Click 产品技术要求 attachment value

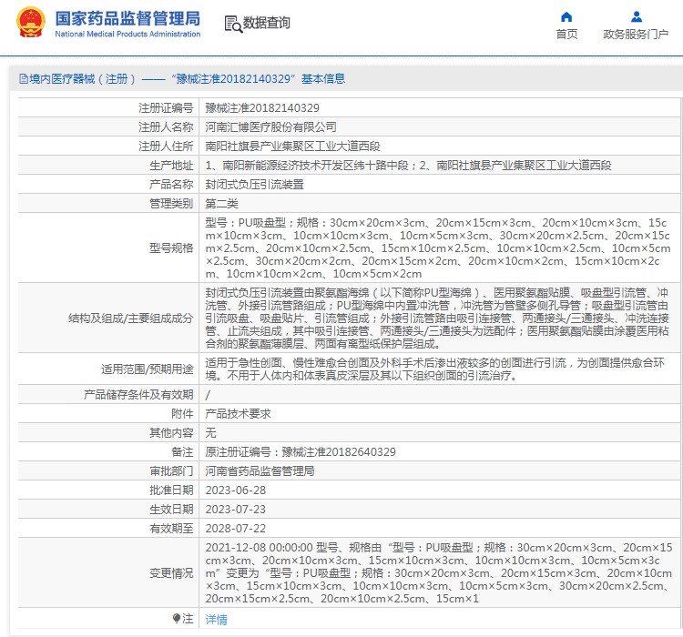coord(238,414)
